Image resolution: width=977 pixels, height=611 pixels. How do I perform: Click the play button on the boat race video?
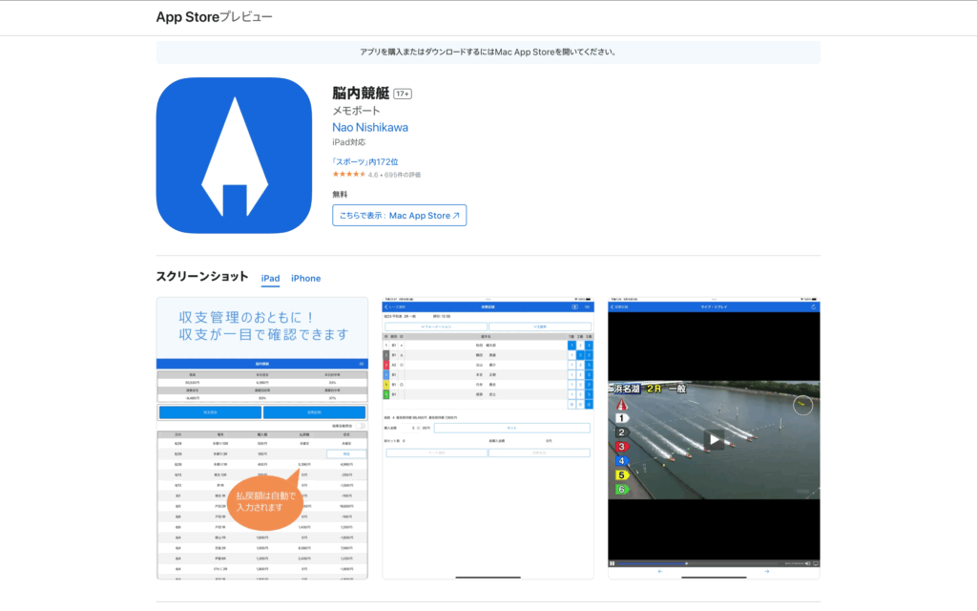pyautogui.click(x=714, y=439)
